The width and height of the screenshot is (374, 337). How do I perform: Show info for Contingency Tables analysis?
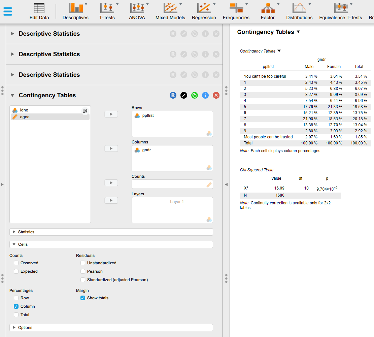tap(205, 95)
